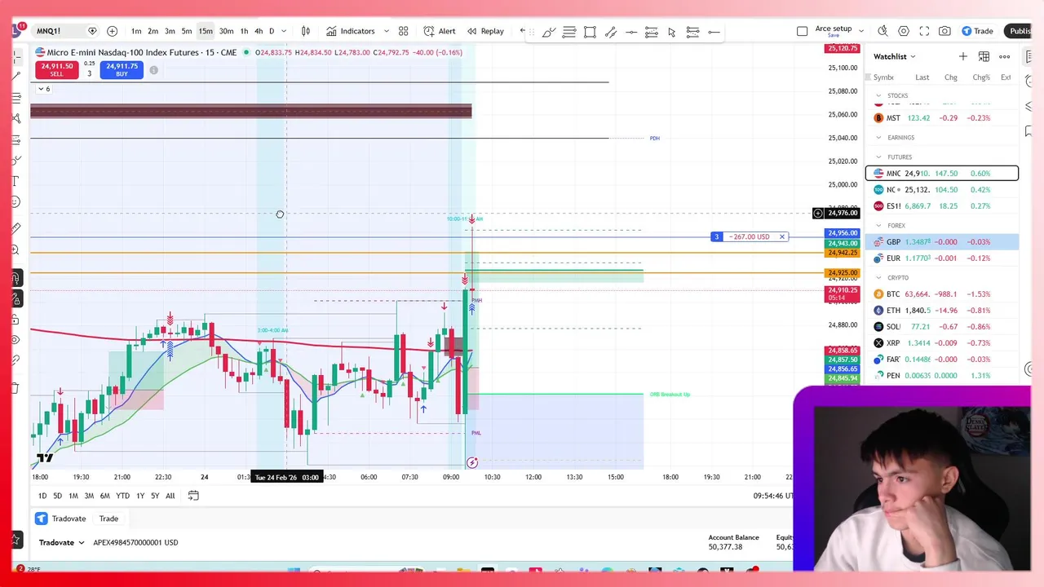Select the ES1! futures row
1044x587 pixels.
942,206
